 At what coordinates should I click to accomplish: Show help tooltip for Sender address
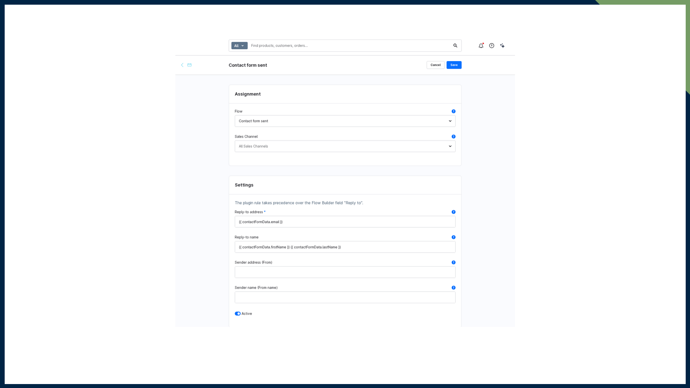454,263
